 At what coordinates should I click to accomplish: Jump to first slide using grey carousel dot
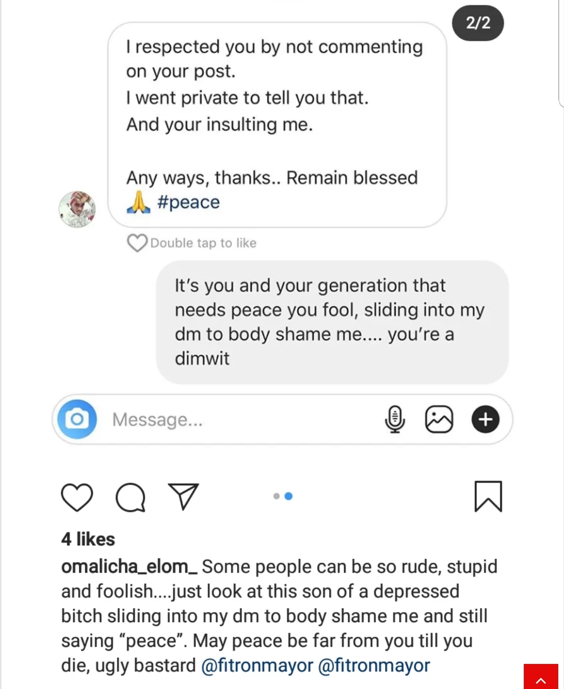276,496
